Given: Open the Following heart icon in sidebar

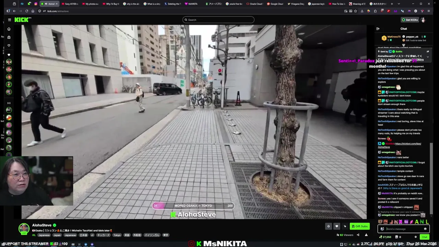Looking at the screenshot, I should point(9,45).
